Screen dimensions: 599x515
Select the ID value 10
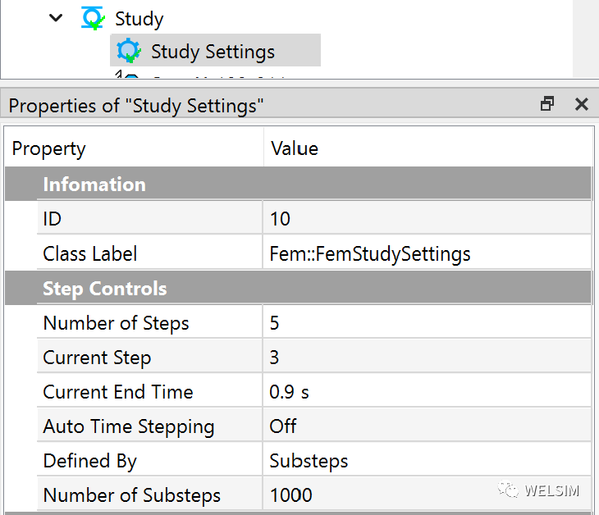click(x=427, y=218)
